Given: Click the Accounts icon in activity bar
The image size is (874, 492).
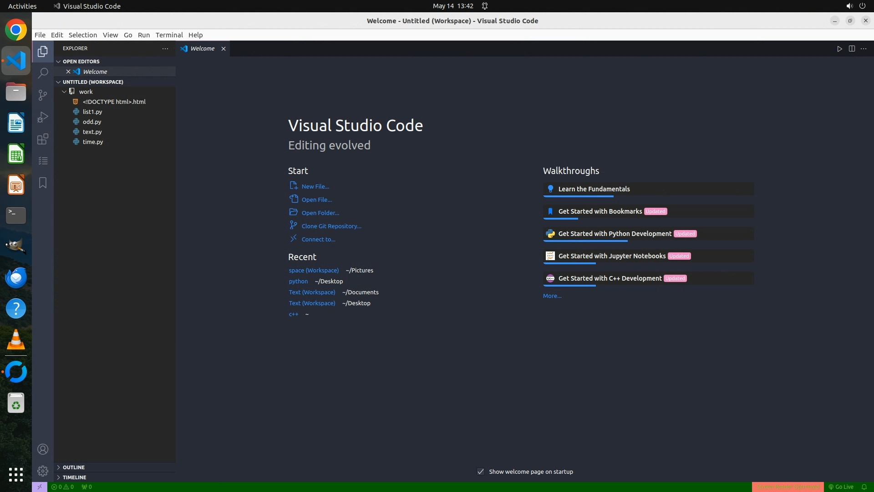Looking at the screenshot, I should [43, 449].
